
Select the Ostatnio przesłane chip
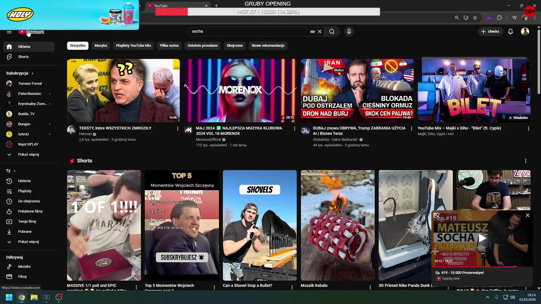coord(202,46)
